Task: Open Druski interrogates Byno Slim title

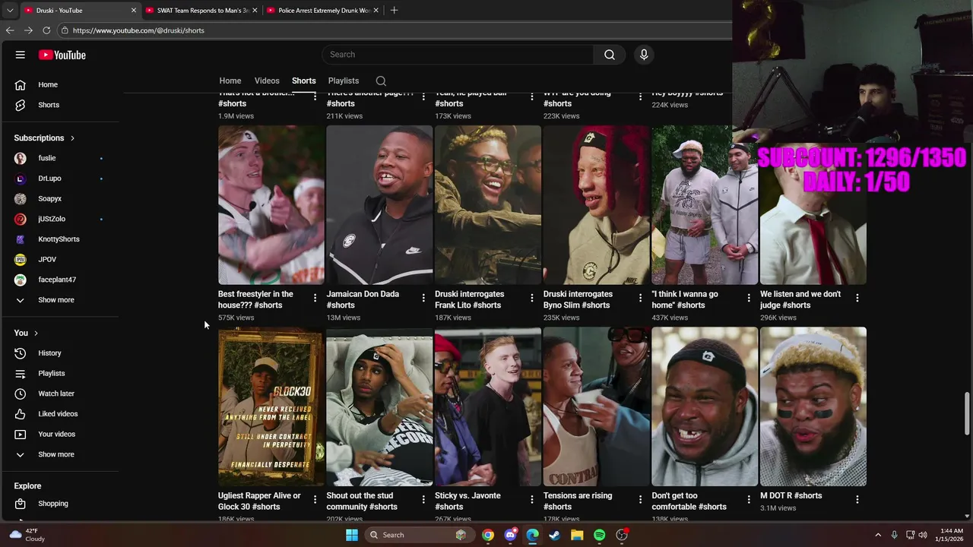Action: pyautogui.click(x=578, y=299)
